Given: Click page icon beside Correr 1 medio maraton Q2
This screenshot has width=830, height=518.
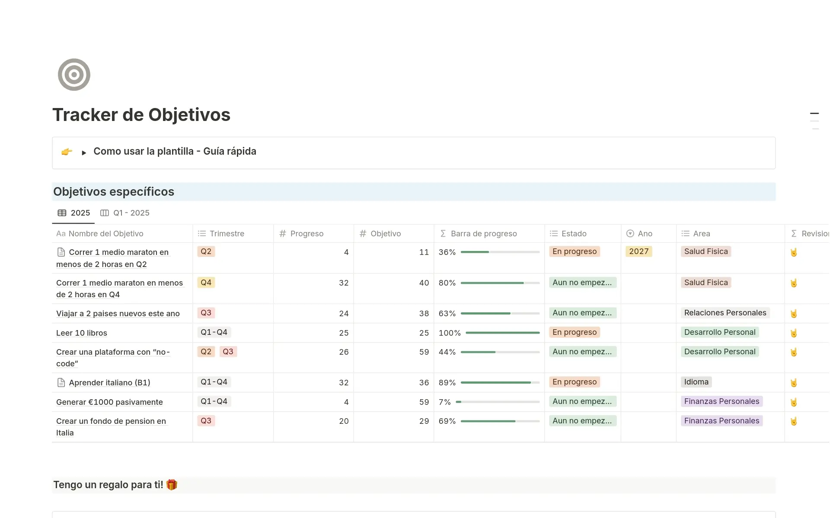Looking at the screenshot, I should point(61,252).
